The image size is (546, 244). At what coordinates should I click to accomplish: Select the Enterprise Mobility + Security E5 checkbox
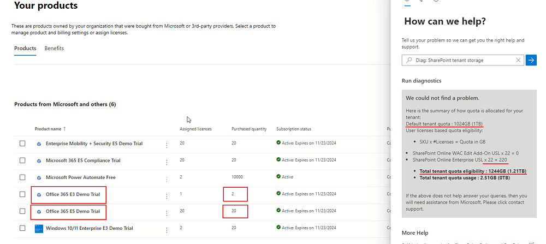(x=22, y=144)
